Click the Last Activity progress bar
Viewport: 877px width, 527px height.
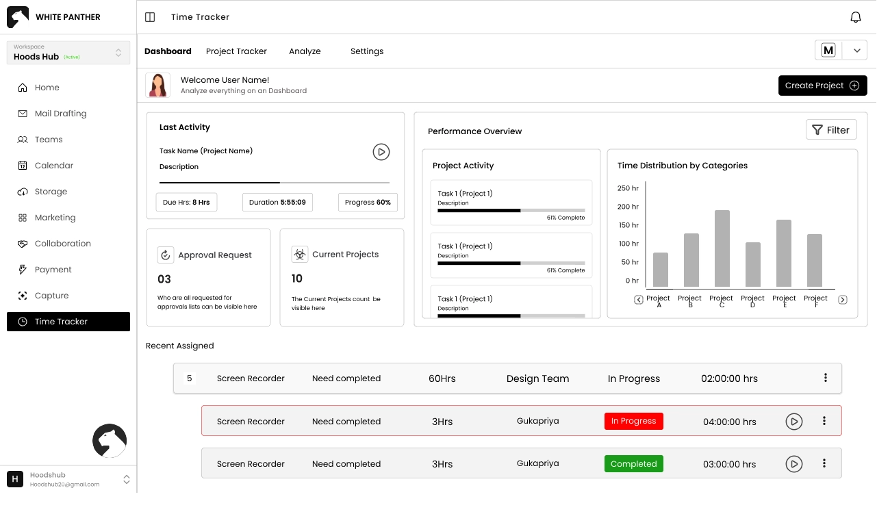(x=274, y=183)
